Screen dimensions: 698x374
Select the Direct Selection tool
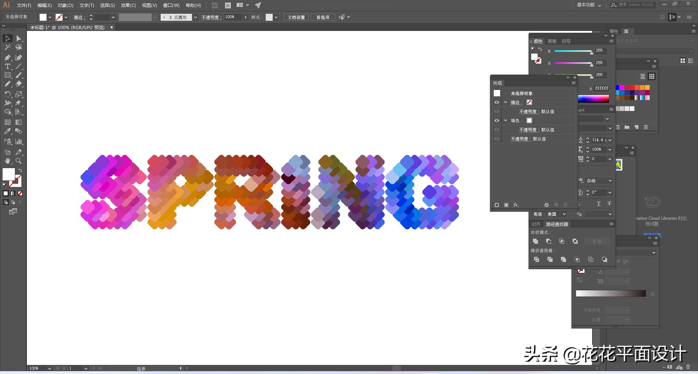[19, 39]
